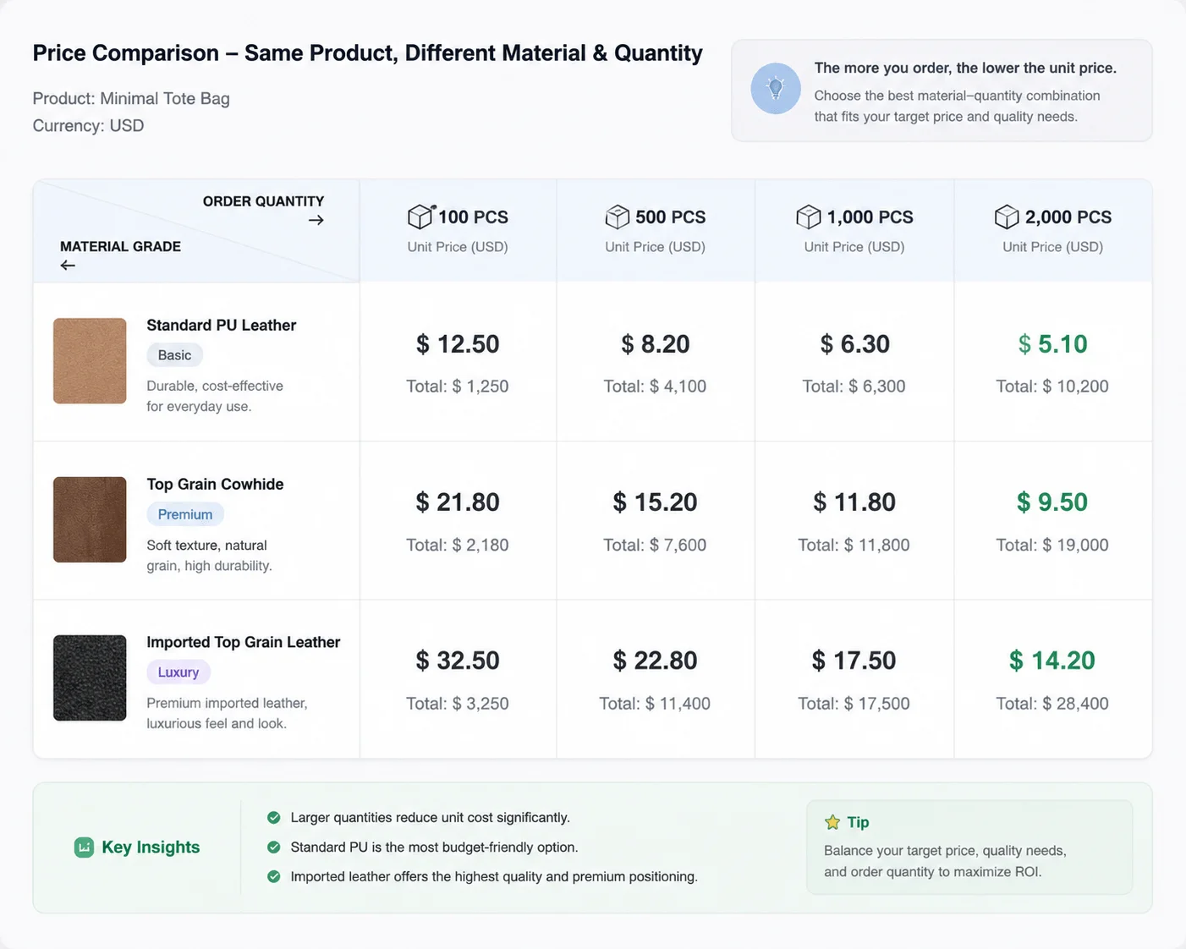The height and width of the screenshot is (949, 1186).
Task: Click the box icon beside 2,000 PCS
Action: click(x=1007, y=217)
